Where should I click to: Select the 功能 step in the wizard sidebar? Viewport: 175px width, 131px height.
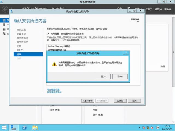(19, 46)
